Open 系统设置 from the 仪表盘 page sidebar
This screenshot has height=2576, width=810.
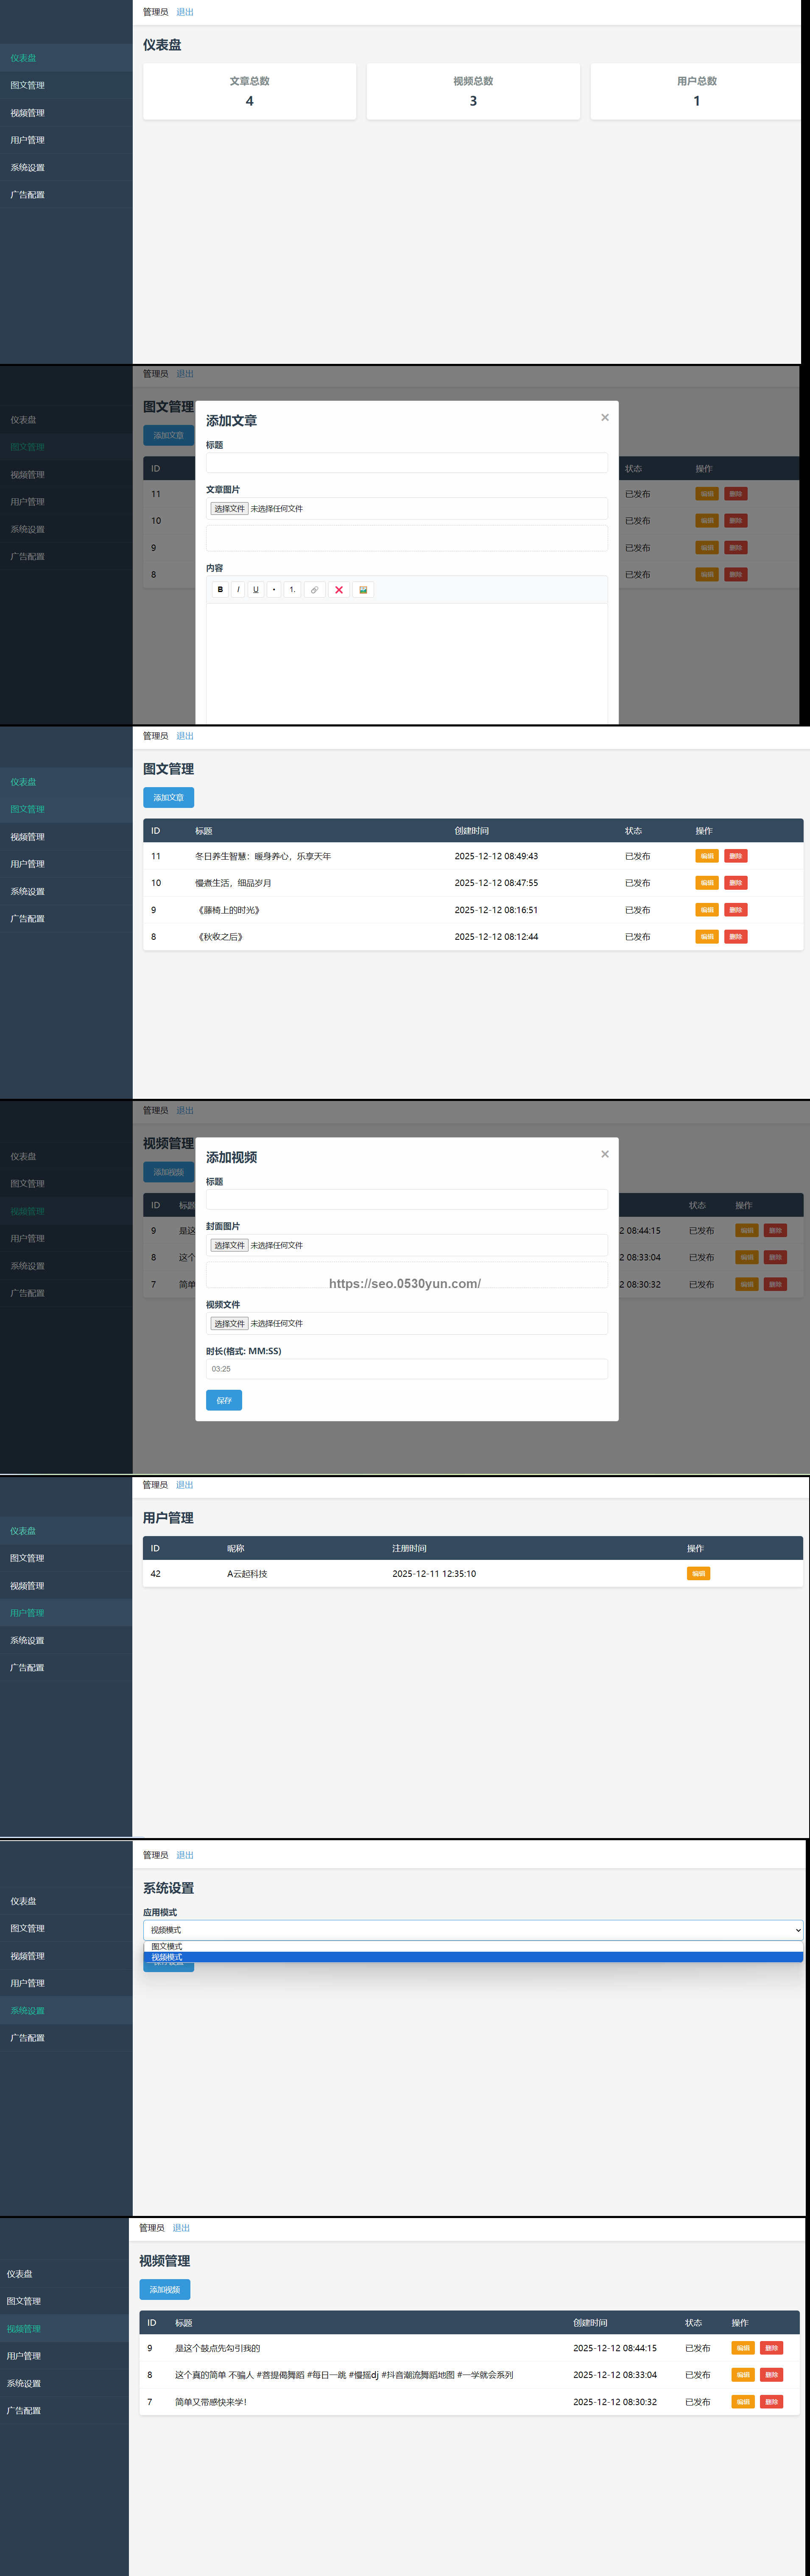point(66,167)
